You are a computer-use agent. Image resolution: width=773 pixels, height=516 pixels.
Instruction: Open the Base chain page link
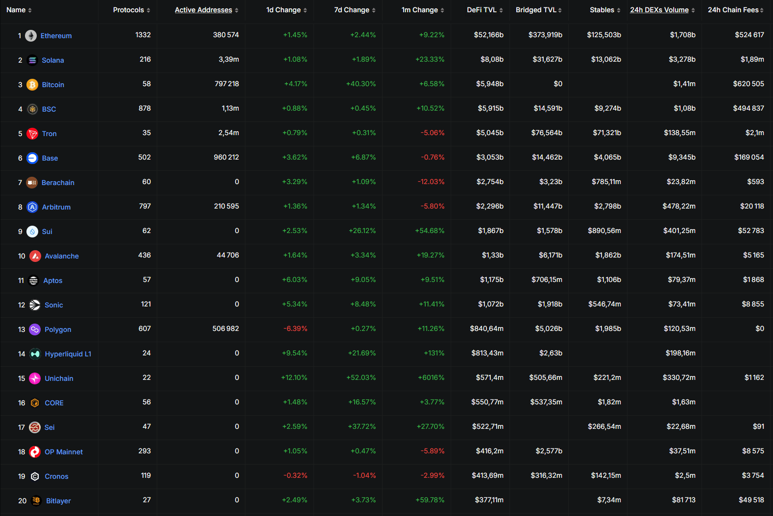(x=50, y=158)
